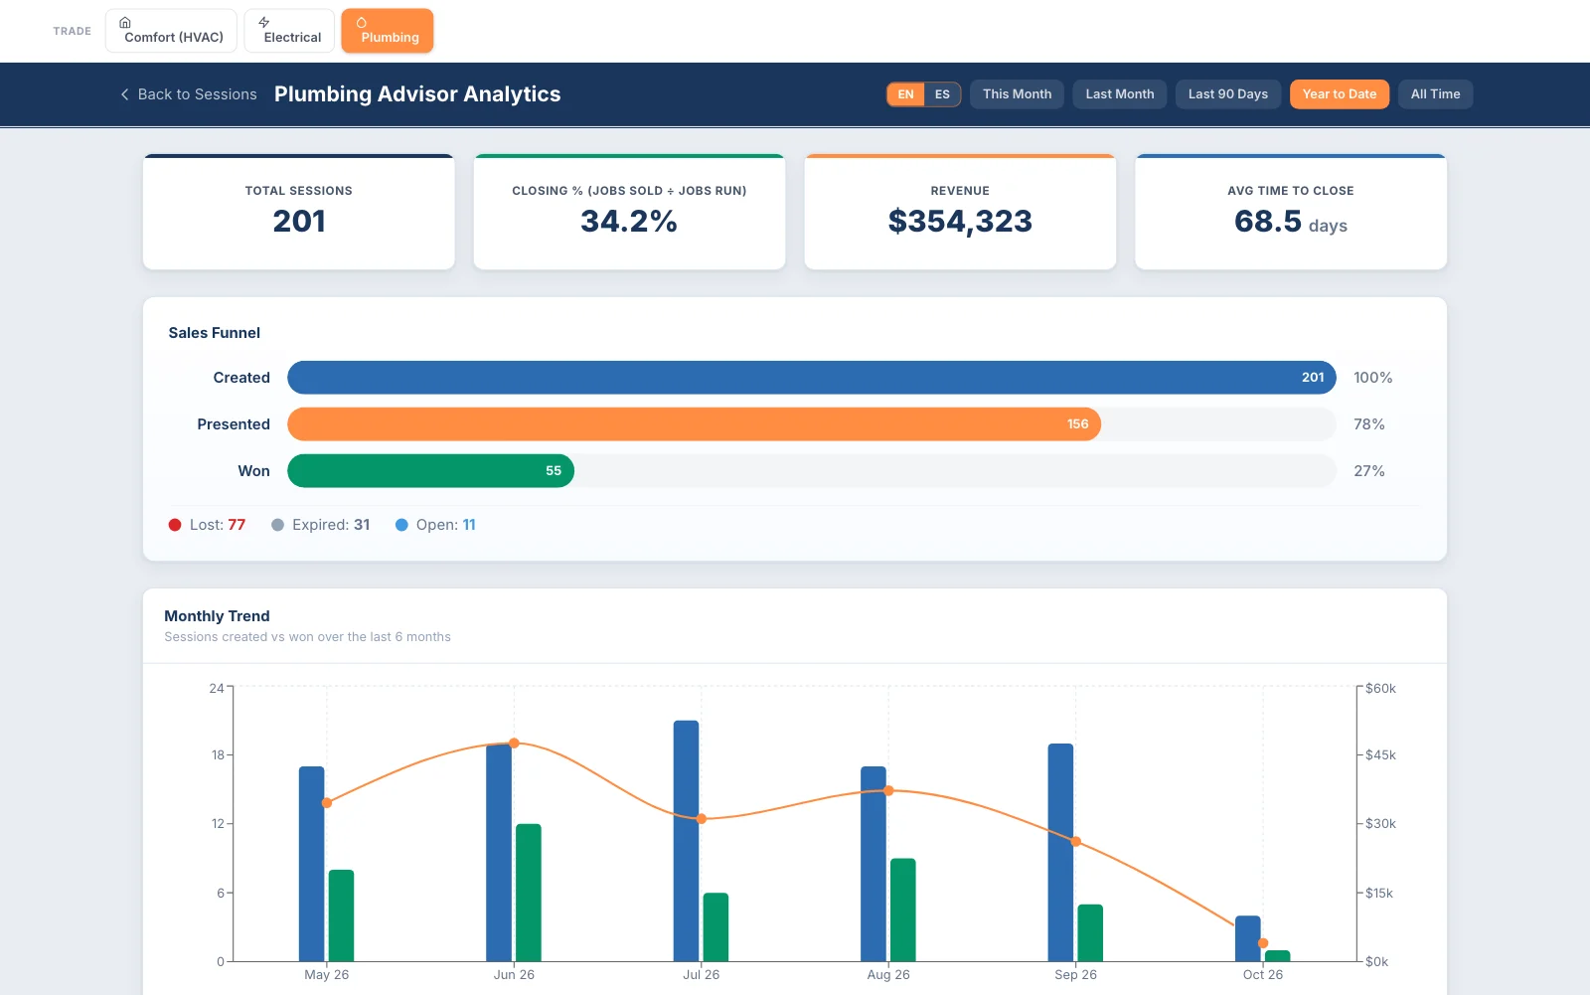Switch to Electrical trade

(289, 31)
